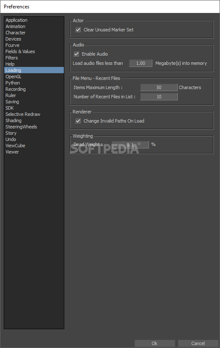Switch to Character preferences
Screen dimensions: 220x348
pos(34,33)
